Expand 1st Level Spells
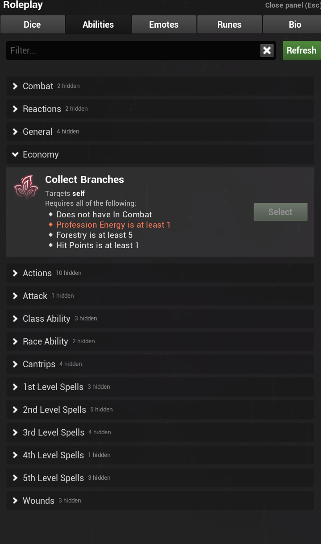The image size is (321, 544). tap(53, 387)
